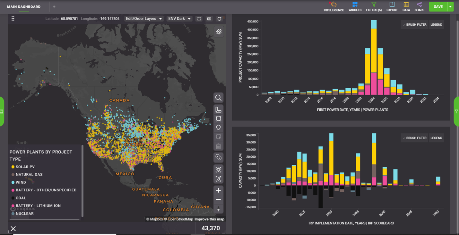Image resolution: width=459 pixels, height=235 pixels.
Task: Click the map location pin tool
Action: tap(218, 128)
